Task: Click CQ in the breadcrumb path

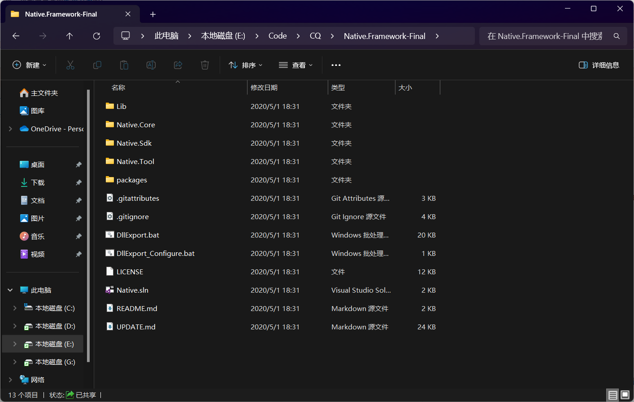Action: [315, 36]
